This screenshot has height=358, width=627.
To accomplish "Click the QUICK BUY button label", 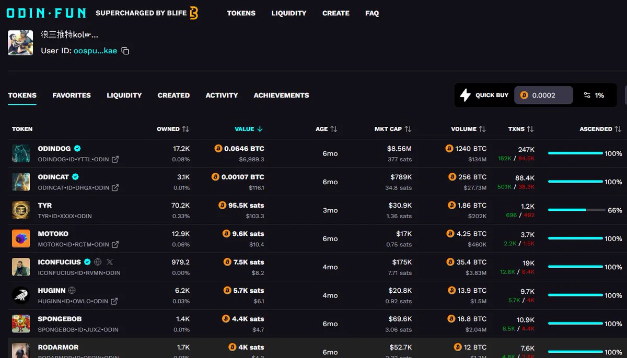I will point(492,95).
